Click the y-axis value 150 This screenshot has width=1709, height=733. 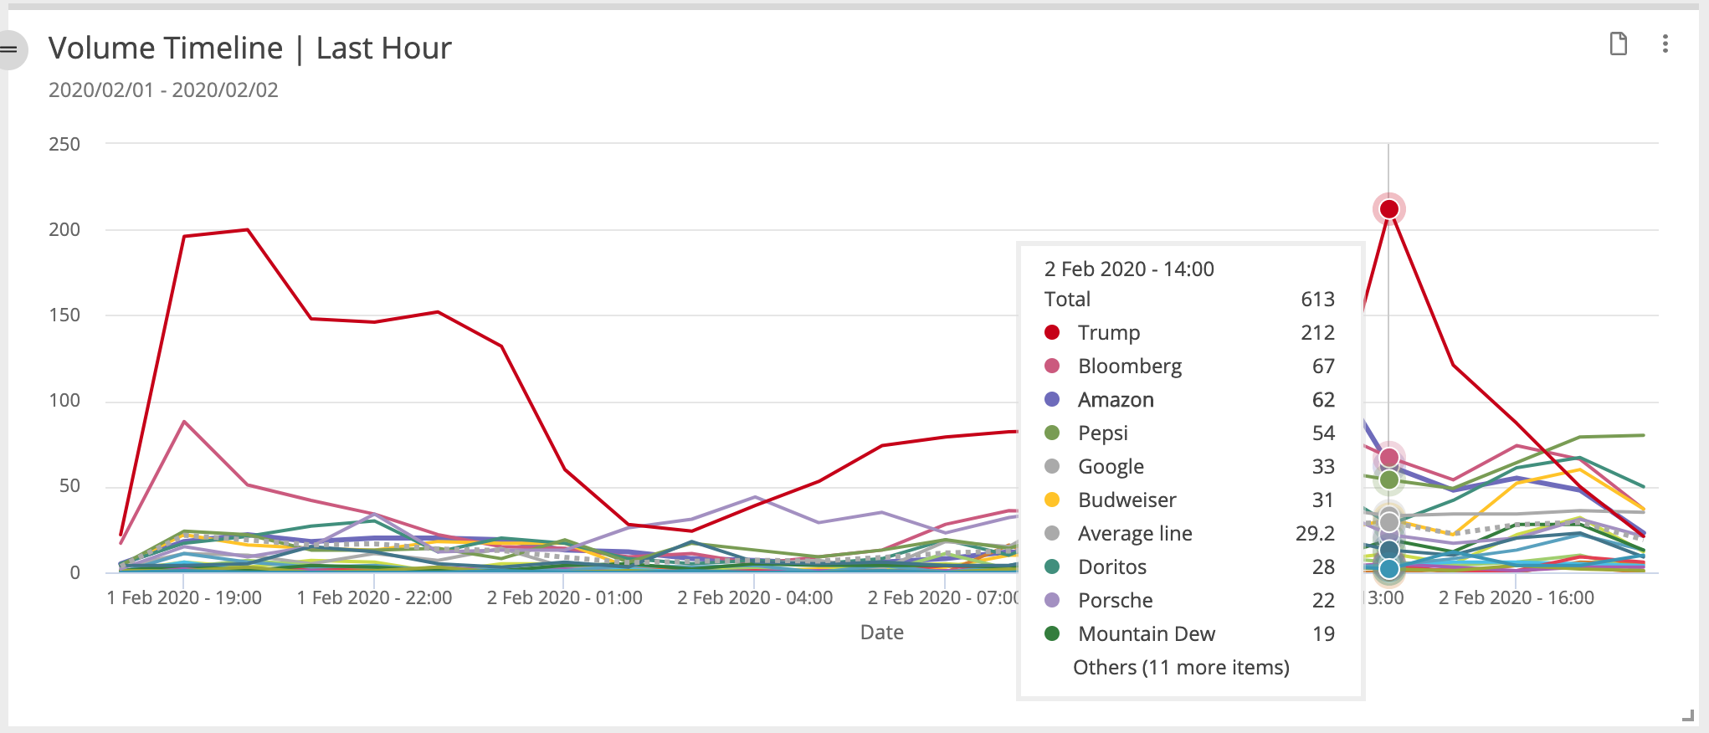click(x=64, y=315)
